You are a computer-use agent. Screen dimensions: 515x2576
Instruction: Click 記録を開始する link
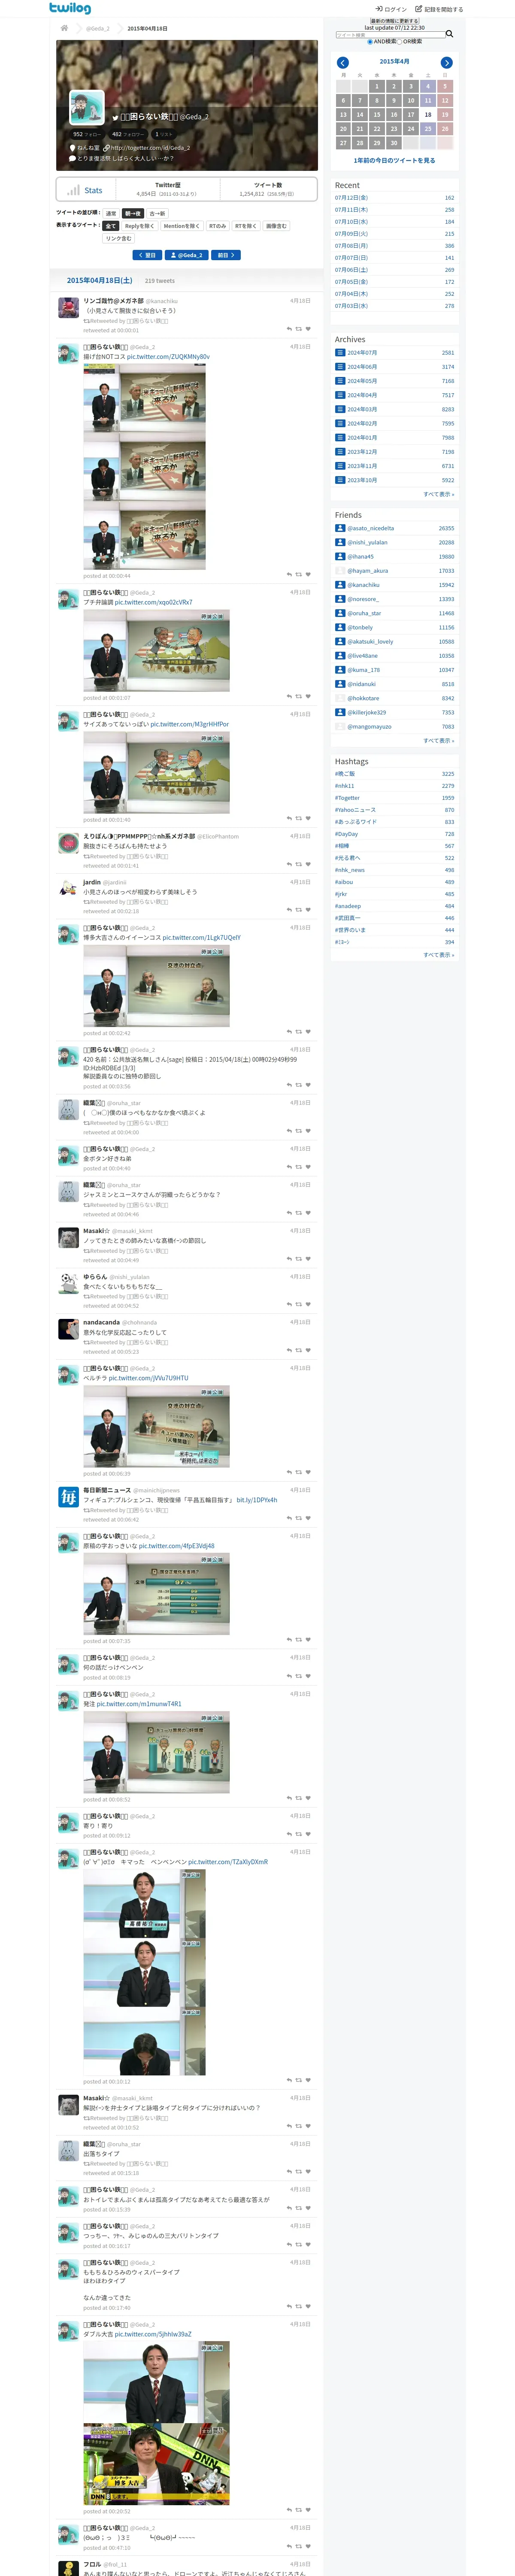[x=439, y=9]
